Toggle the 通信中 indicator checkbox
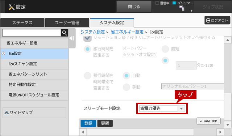The height and width of the screenshot is (136, 232). pos(157,3)
